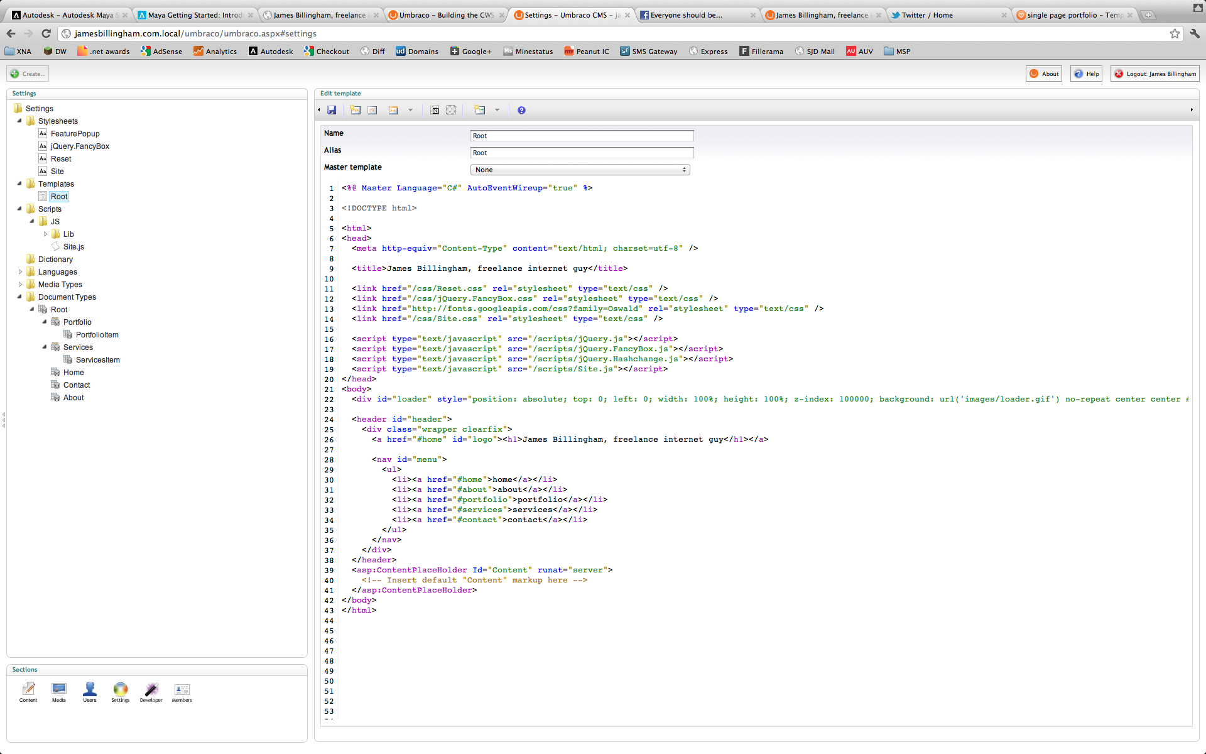Open the dropdown arrow beside the script icon
Viewport: 1206px width, 754px height.
[x=497, y=110]
